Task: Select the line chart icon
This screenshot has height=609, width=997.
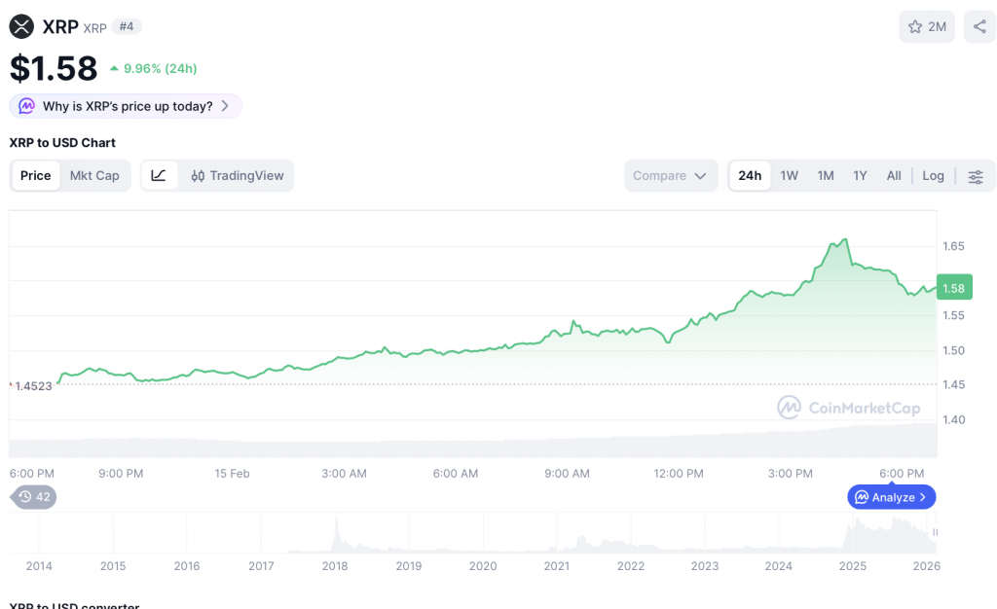Action: (x=159, y=176)
